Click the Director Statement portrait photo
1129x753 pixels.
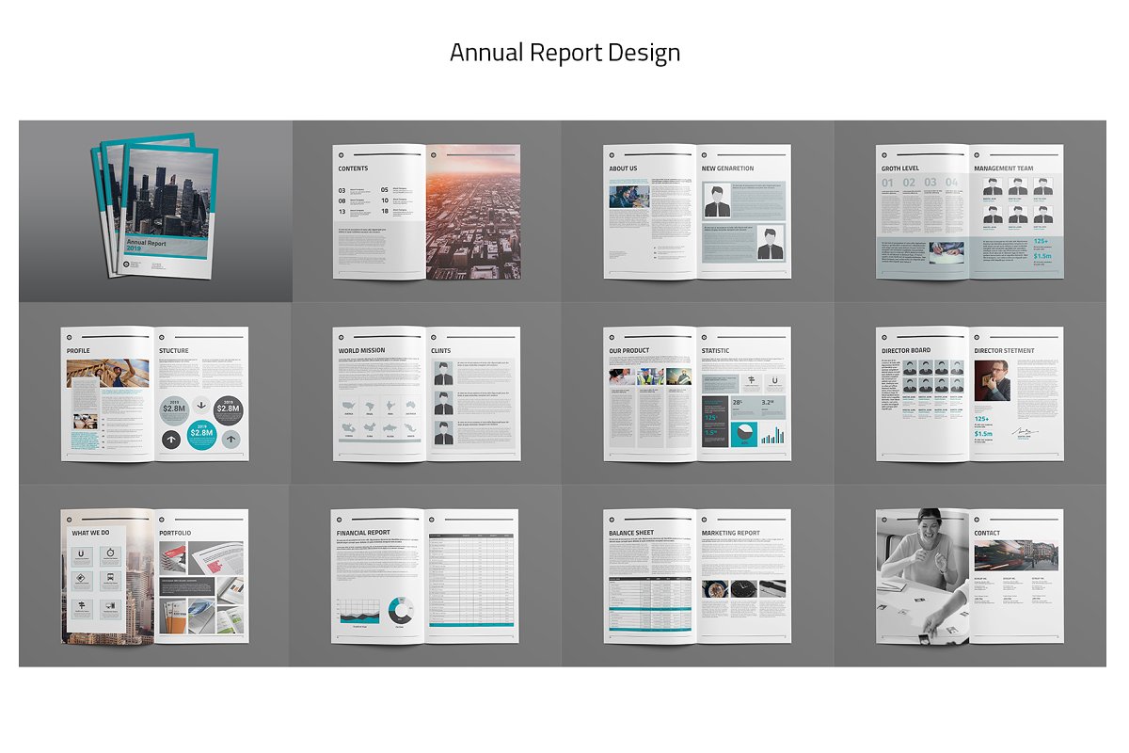click(x=992, y=381)
